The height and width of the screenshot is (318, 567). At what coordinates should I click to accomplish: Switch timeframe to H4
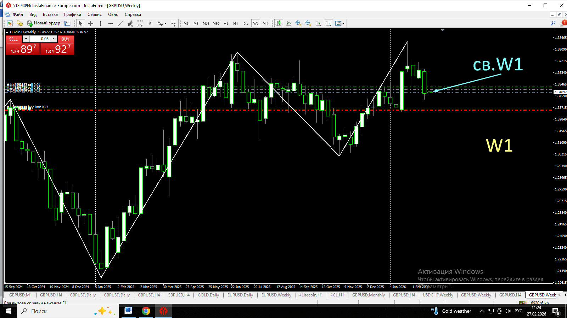point(236,23)
